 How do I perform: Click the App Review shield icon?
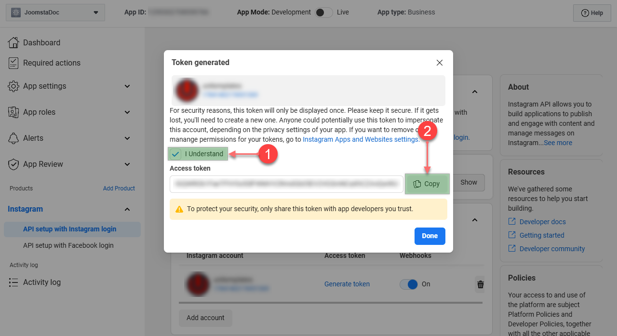click(x=13, y=164)
